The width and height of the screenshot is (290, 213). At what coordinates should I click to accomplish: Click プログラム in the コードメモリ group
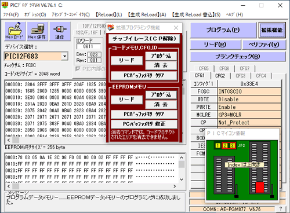161,56
